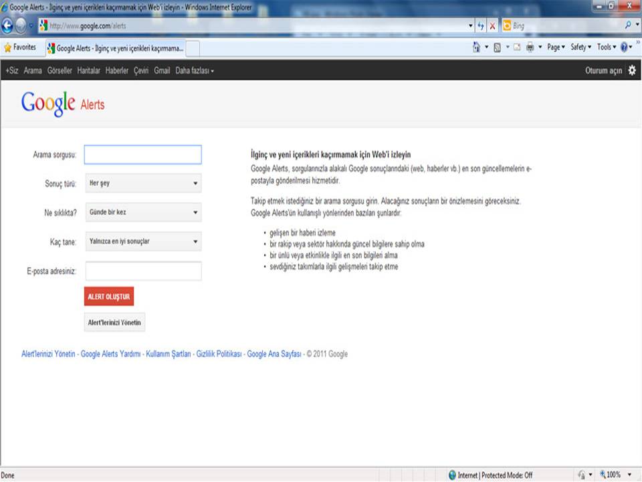Expand the Daha fazlası menu
Screen dimensions: 642x482
(x=195, y=70)
